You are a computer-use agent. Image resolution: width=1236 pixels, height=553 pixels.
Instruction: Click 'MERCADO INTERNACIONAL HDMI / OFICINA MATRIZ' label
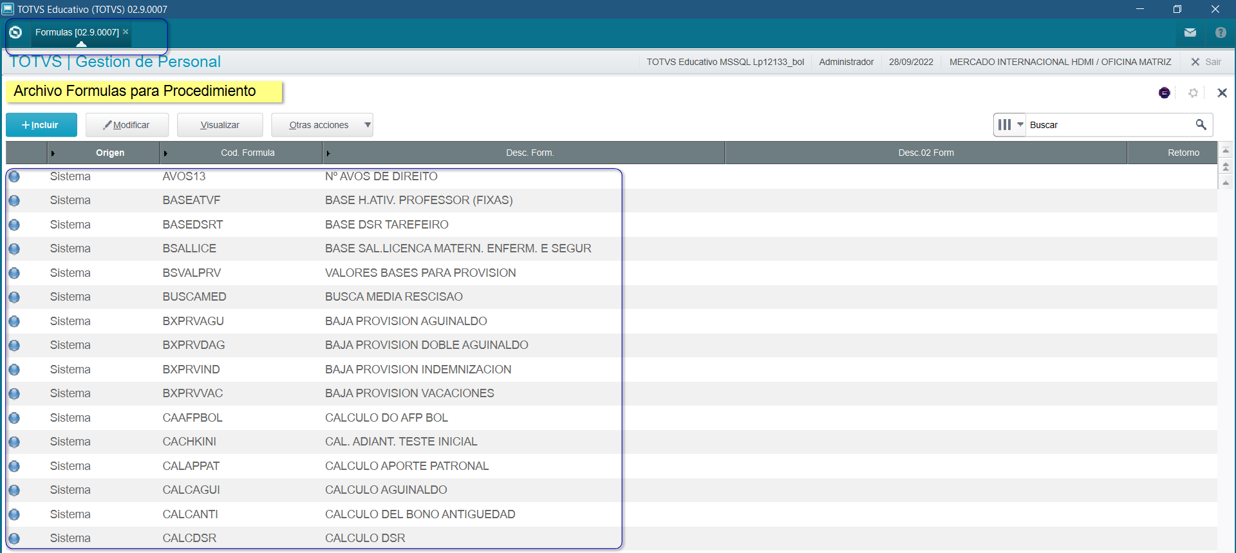pyautogui.click(x=1060, y=62)
